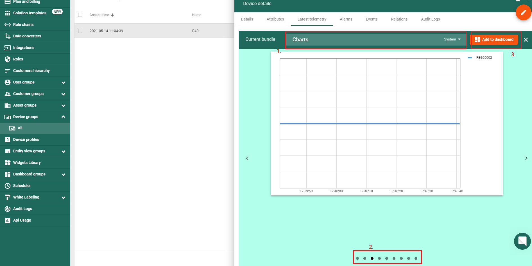Click the orange pencil edit button
The width and height of the screenshot is (532, 266).
[523, 13]
